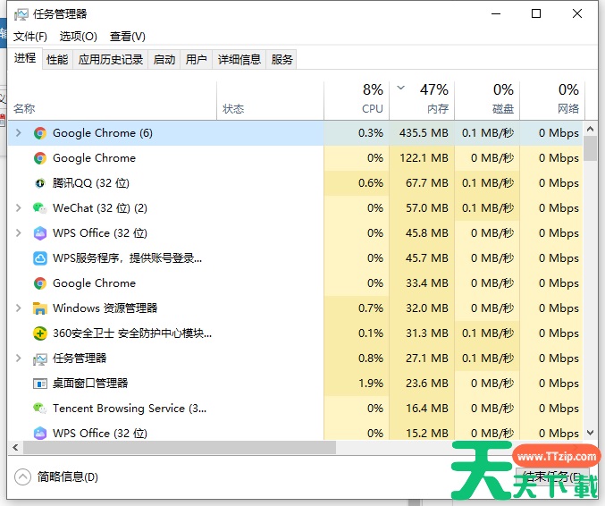Expand the Windows 资源管理器 group
The width and height of the screenshot is (605, 506).
click(18, 308)
